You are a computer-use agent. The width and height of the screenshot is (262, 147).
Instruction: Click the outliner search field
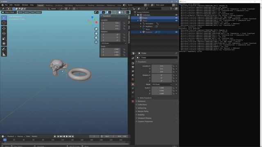click(154, 9)
